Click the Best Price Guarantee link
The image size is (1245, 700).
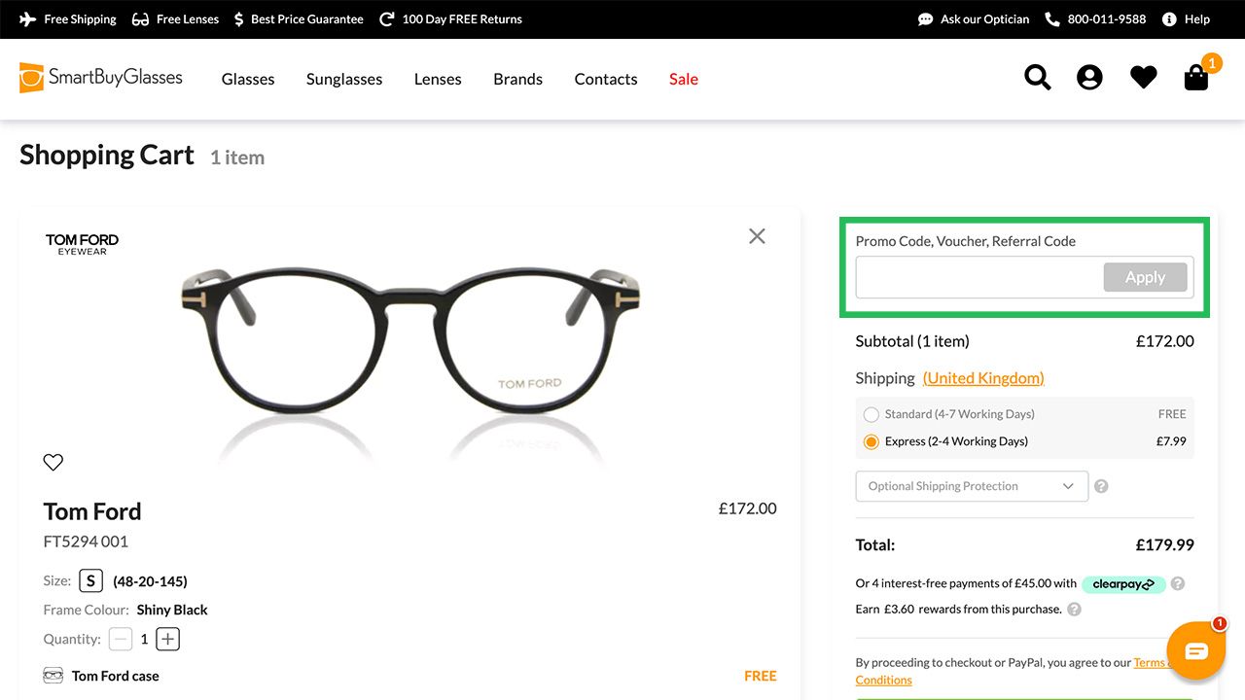pyautogui.click(x=307, y=19)
